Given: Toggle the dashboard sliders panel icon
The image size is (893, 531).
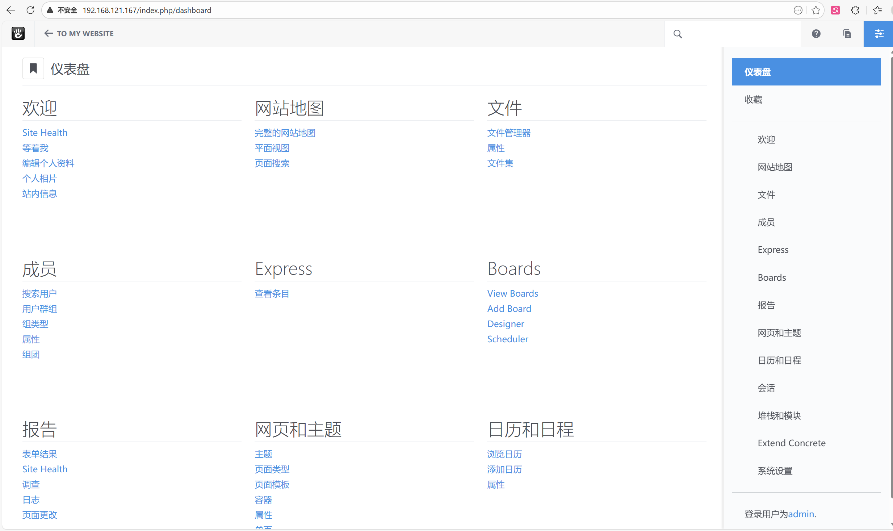Looking at the screenshot, I should click(879, 34).
